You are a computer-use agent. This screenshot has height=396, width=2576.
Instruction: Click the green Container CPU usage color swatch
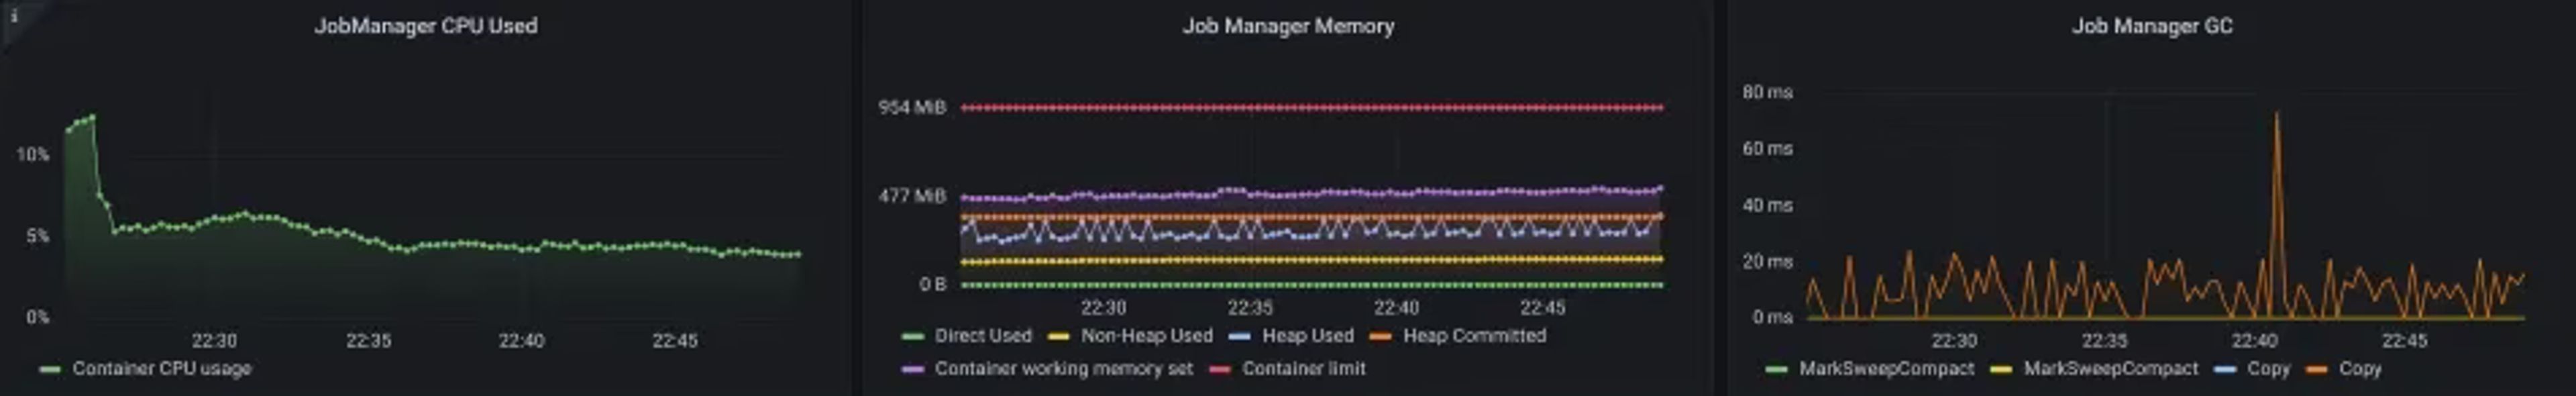coord(49,370)
